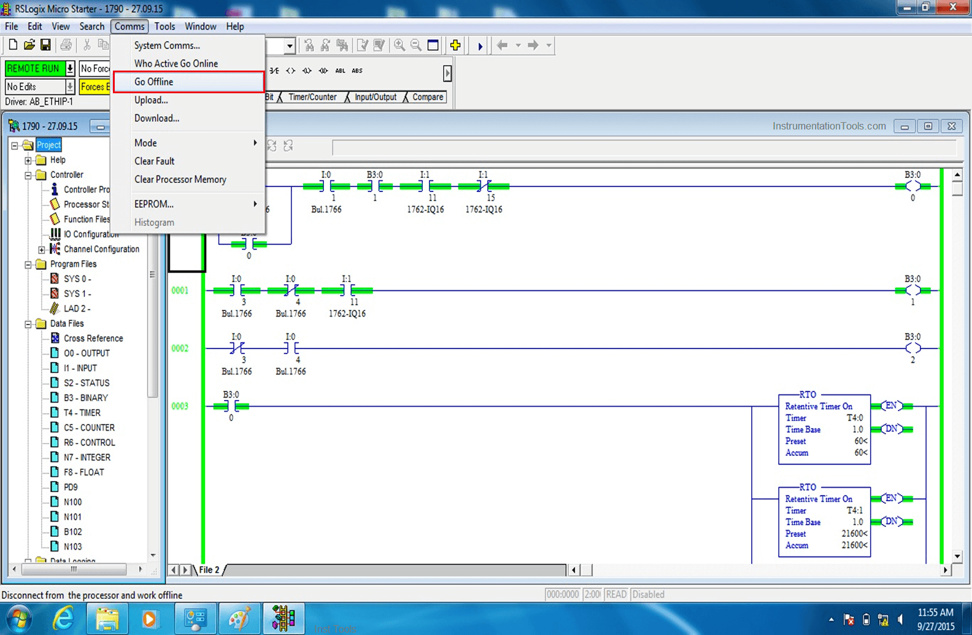Open dropdown arrow next to forward navigation

(x=549, y=45)
